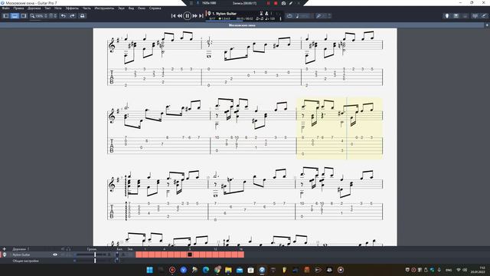Open the Такт menu
The image size is (490, 276).
(47, 8)
